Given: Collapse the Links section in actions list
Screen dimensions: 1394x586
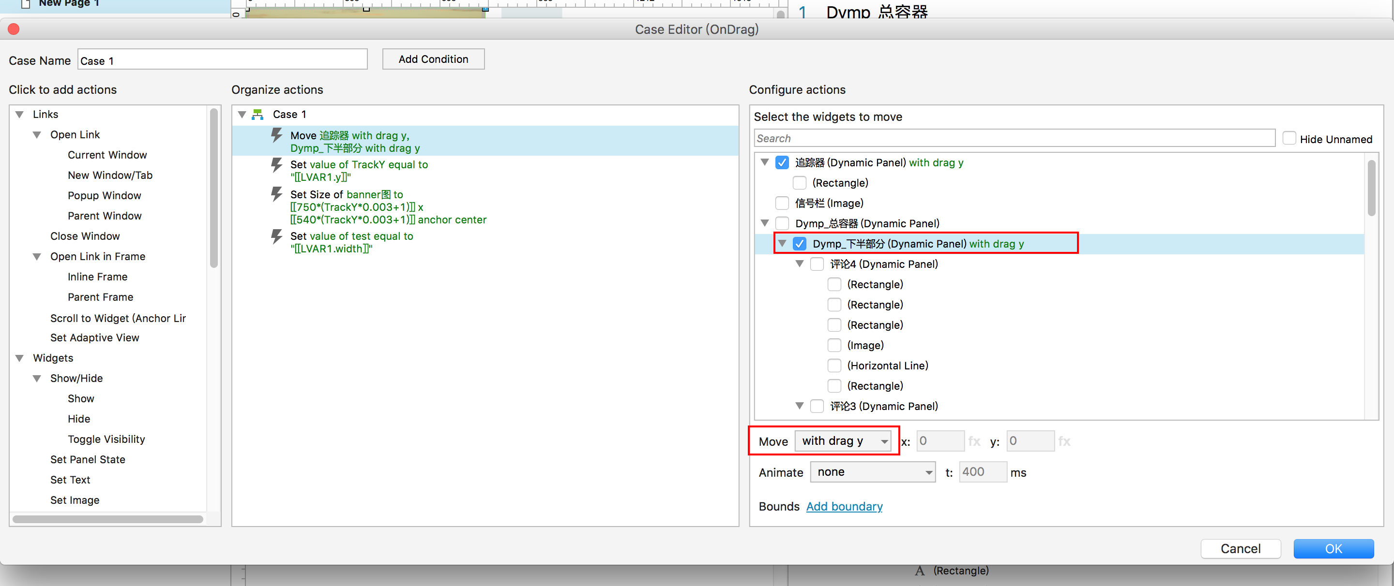Looking at the screenshot, I should (x=19, y=115).
